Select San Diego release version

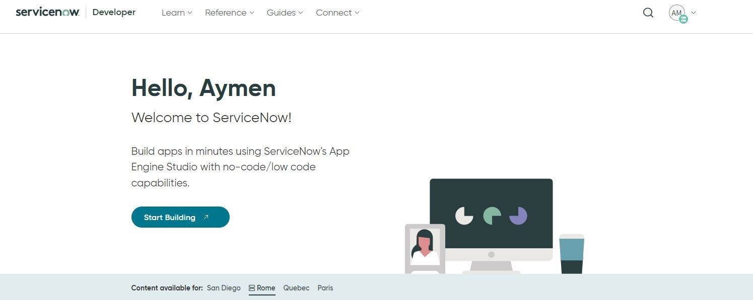[x=224, y=288]
